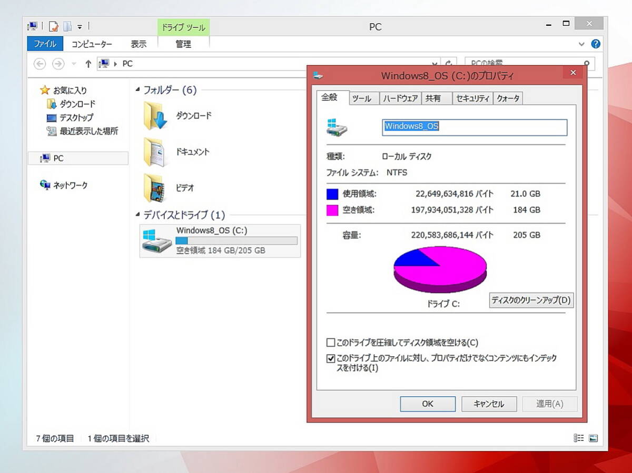Click the キャンセル button
This screenshot has width=632, height=473.
click(489, 404)
